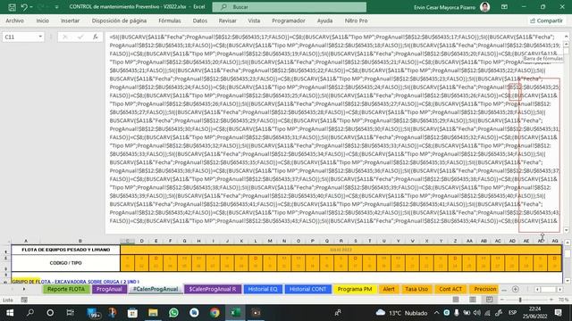The width and height of the screenshot is (572, 321).
Task: Open File Explorer from the taskbar
Action: (x=153, y=313)
